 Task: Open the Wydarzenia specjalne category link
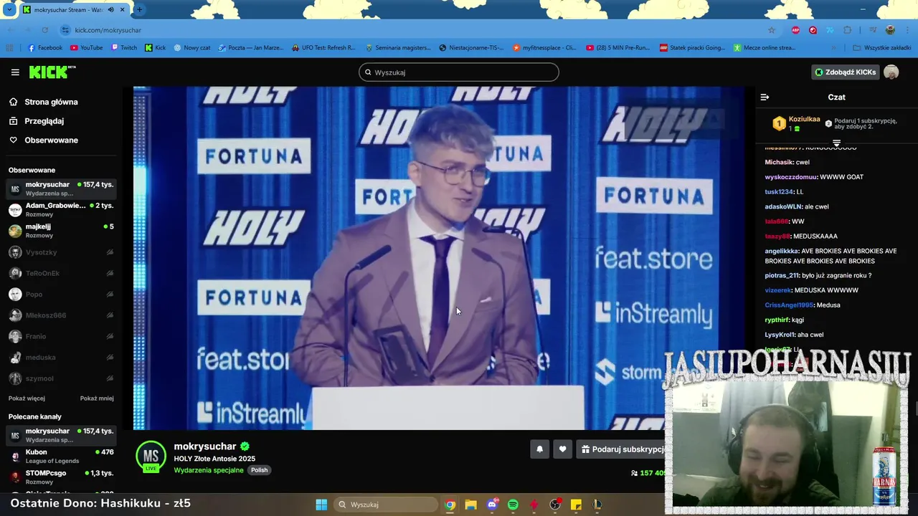[x=209, y=470]
